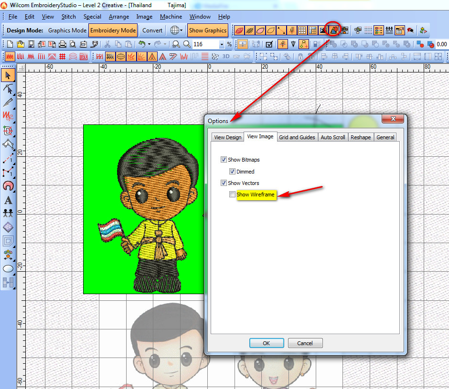
Task: Uncheck the Dimmed checkbox
Action: click(x=232, y=171)
